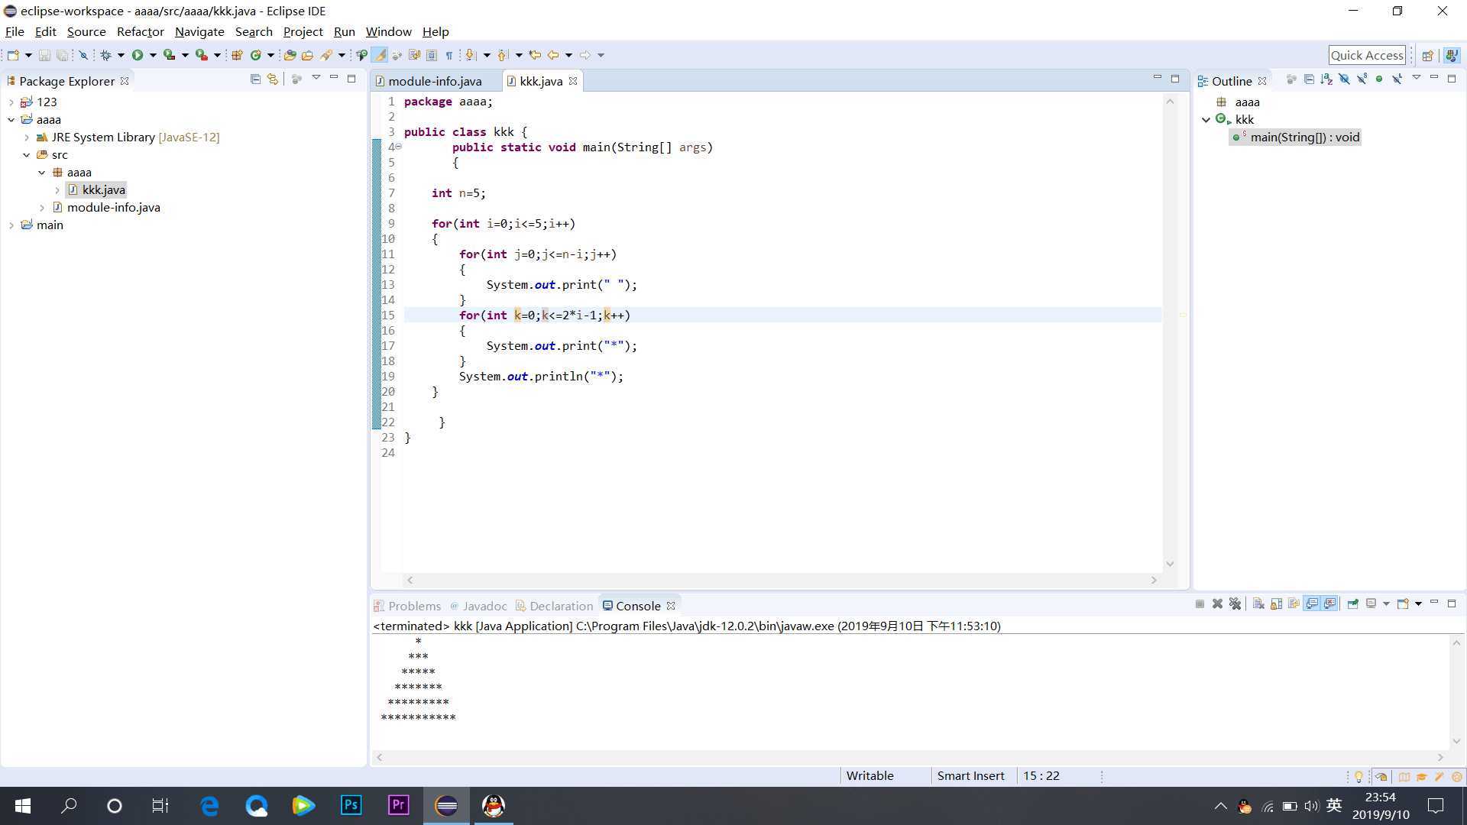Collapse the aaaa project node
Screen dimensions: 1467x825
11,119
